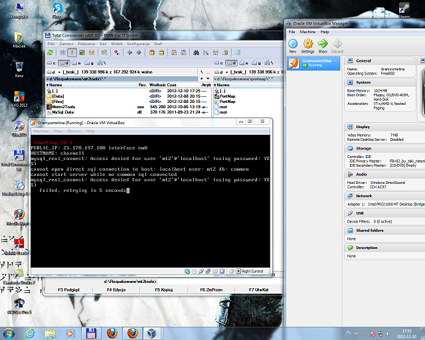Open the Pliki menu in Total Commander
Image resolution: width=425 pixels, height=340 pixels.
[x=51, y=44]
